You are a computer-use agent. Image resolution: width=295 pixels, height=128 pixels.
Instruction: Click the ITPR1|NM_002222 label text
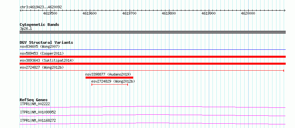[x=35, y=104]
